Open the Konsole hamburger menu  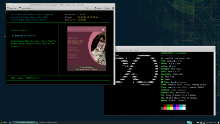point(113,8)
